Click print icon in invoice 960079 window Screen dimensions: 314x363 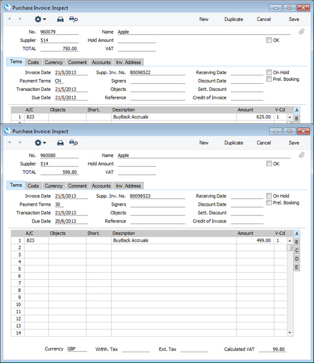[60, 19]
